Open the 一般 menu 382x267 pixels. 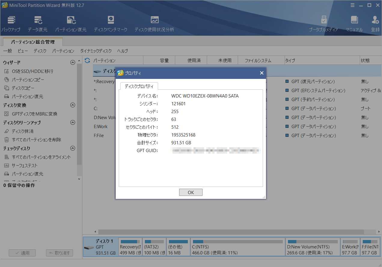click(x=8, y=51)
